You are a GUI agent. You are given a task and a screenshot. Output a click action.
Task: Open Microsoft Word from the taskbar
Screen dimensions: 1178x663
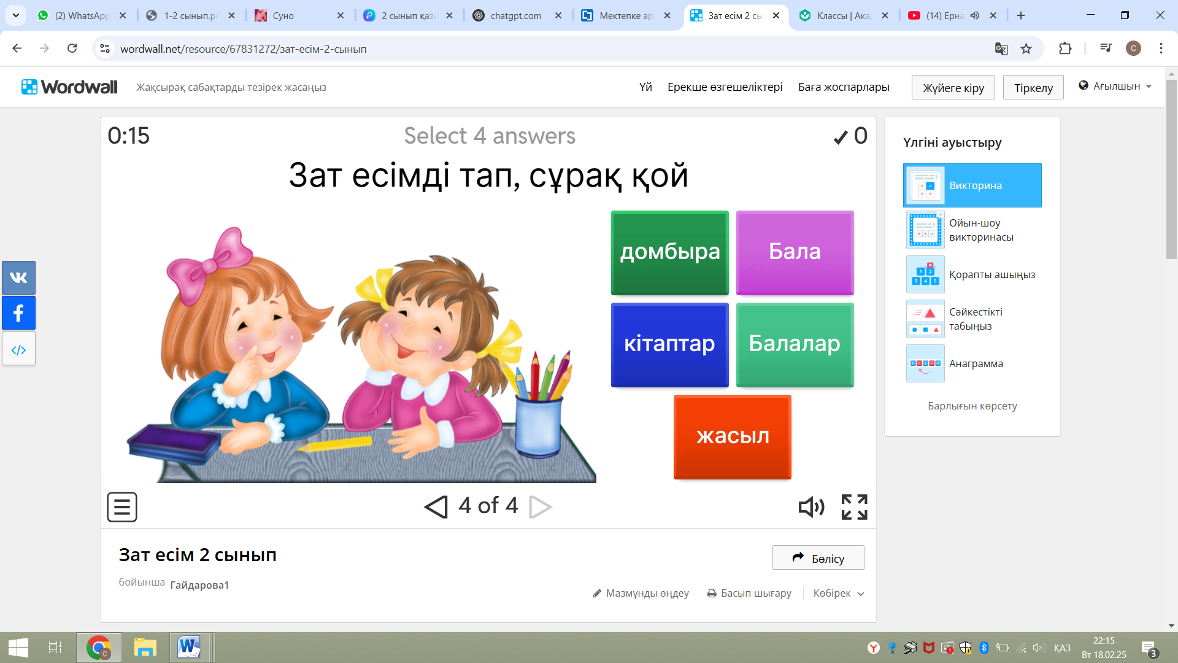coord(190,648)
